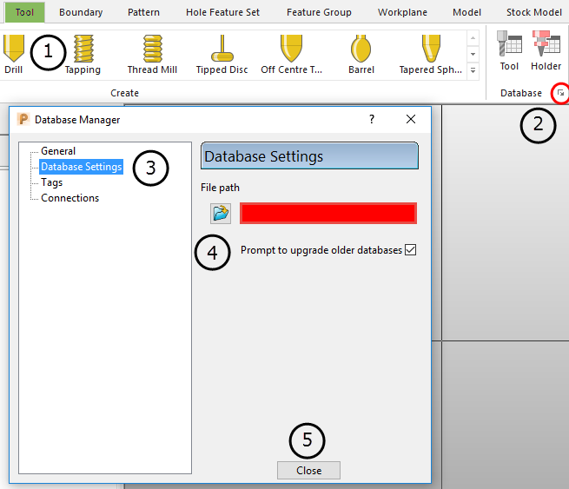Open the Feature Group tab
This screenshot has height=489, width=569.
[319, 12]
